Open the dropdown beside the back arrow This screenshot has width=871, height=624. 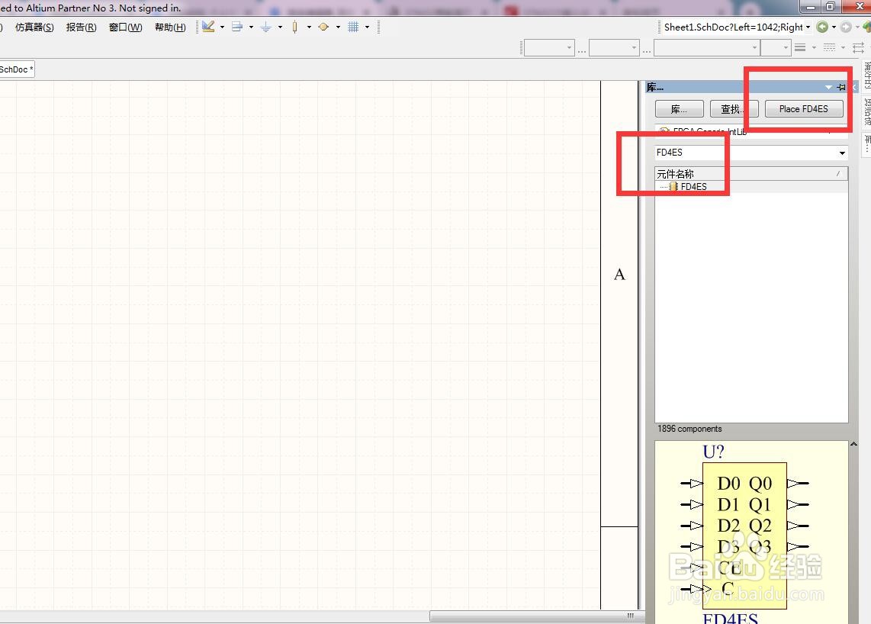point(834,27)
